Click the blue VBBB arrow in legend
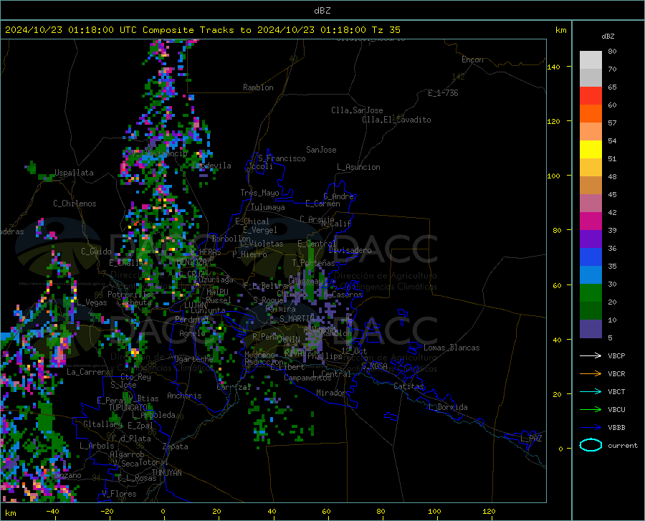 point(591,428)
